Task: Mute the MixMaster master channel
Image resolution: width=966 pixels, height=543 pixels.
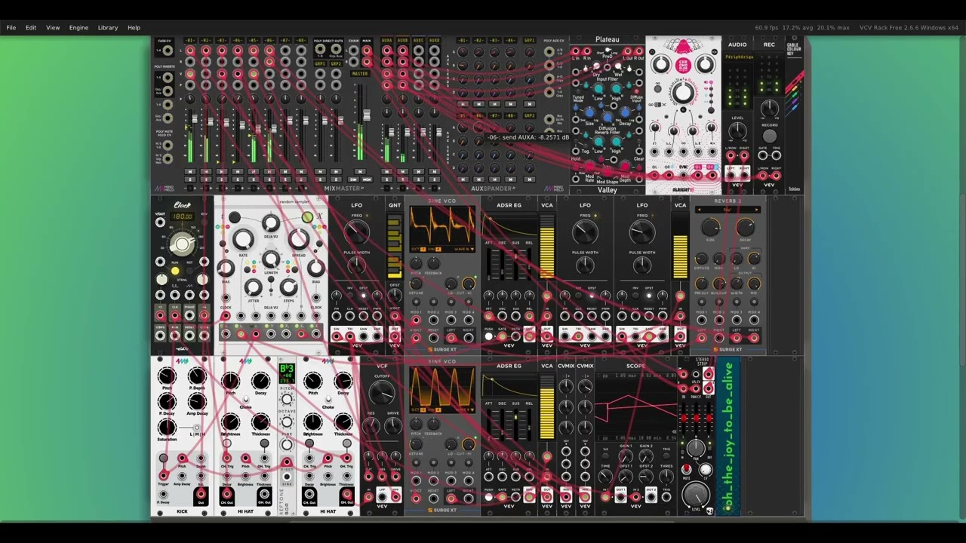Action: [x=360, y=171]
